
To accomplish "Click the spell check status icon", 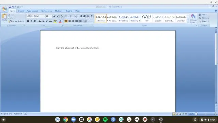I will (x=26, y=114).
